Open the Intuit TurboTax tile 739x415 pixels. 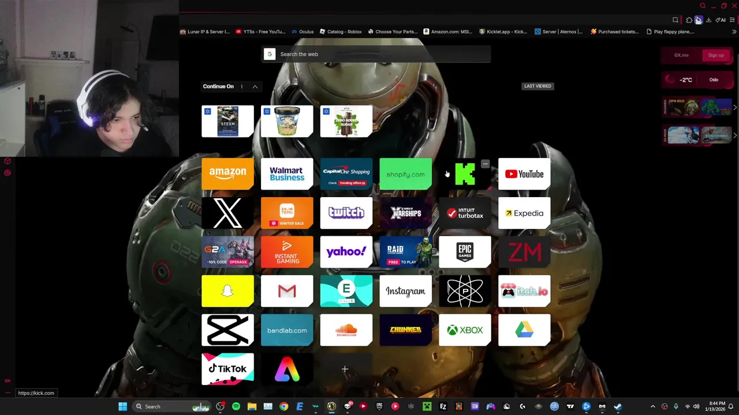465,213
